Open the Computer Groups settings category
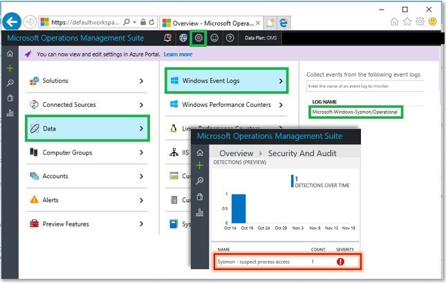The image size is (446, 283). [86, 153]
